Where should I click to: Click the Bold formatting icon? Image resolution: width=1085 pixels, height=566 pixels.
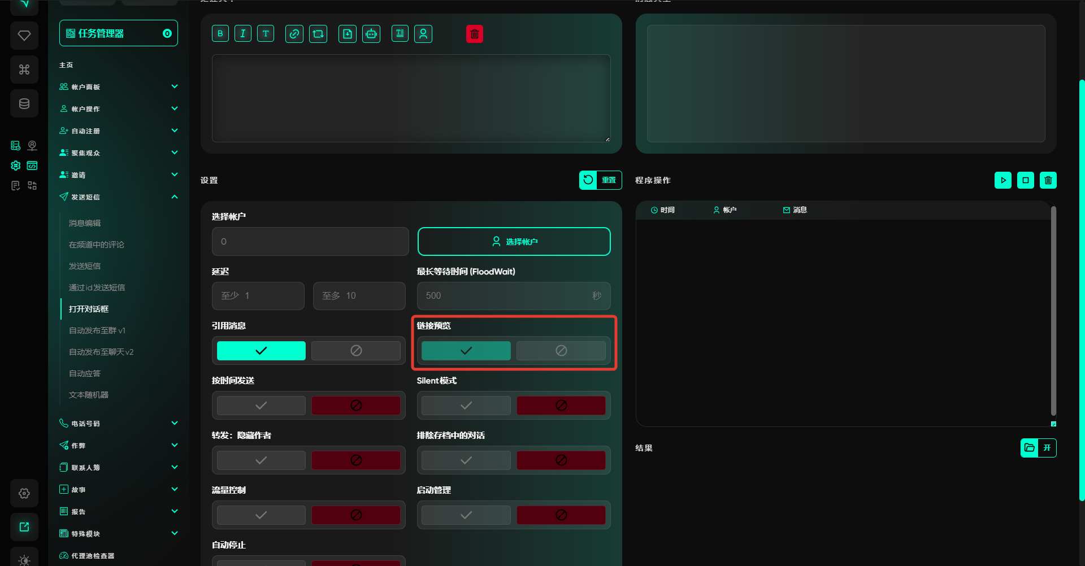point(220,34)
